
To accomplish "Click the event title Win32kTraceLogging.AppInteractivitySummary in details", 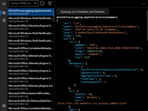I will click(x=87, y=17).
